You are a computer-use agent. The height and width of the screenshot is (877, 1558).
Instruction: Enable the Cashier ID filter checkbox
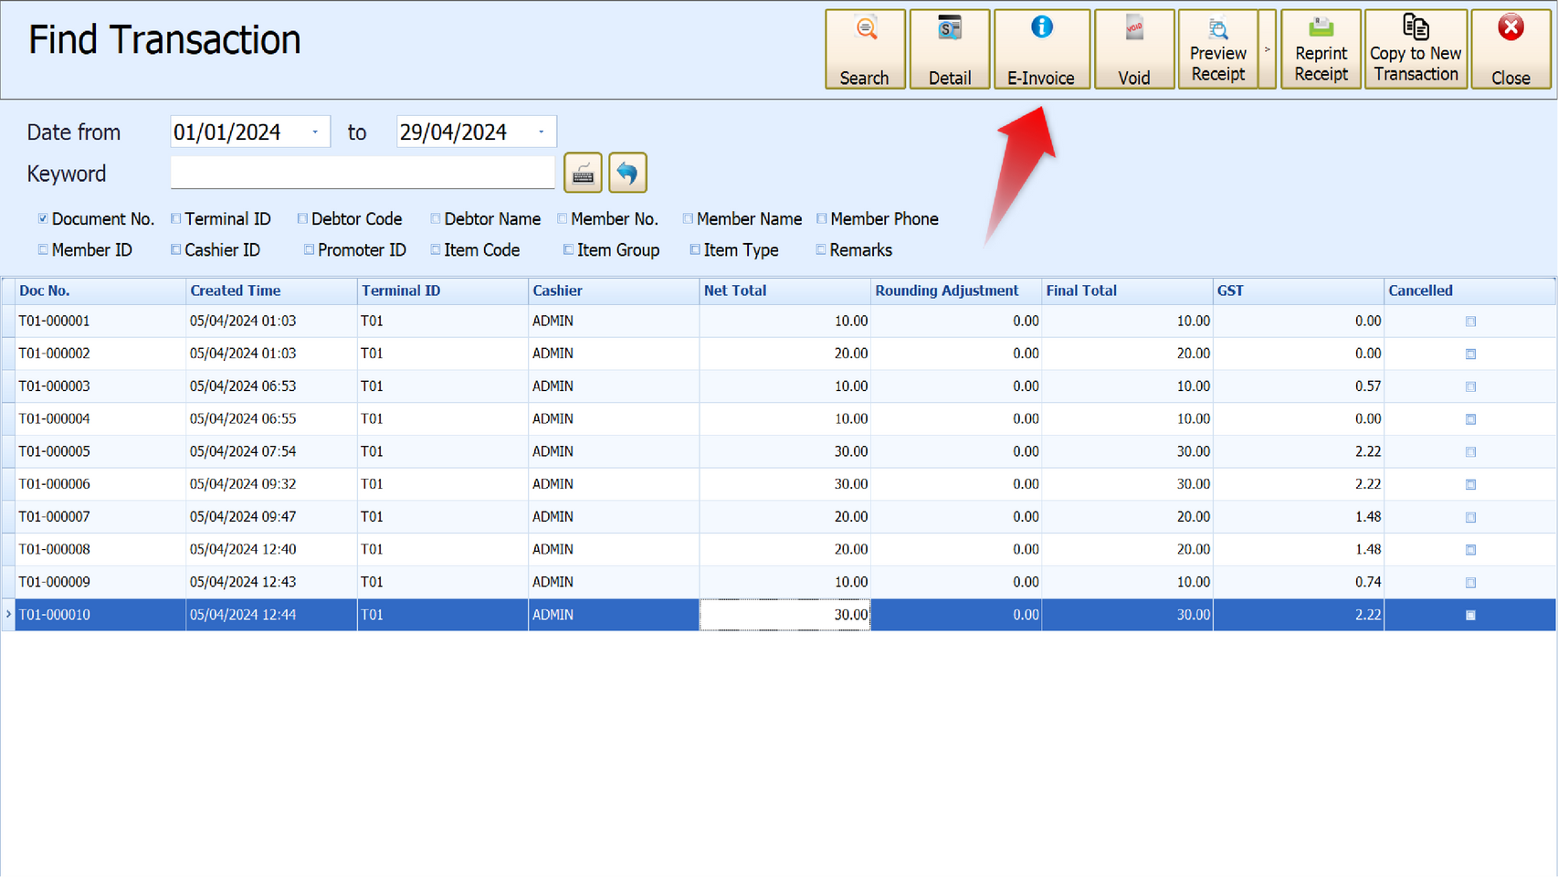[176, 249]
